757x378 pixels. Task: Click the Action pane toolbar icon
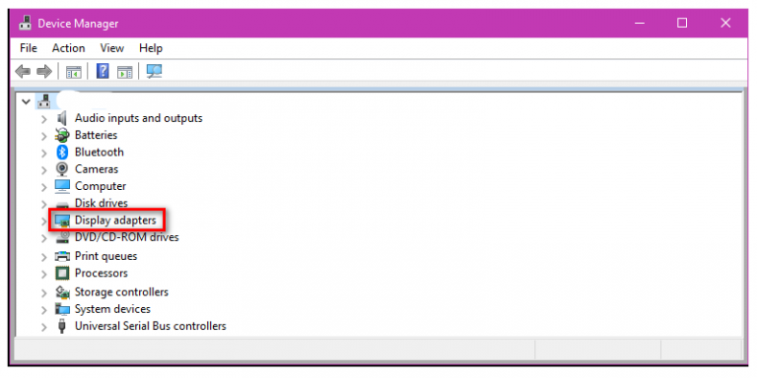pyautogui.click(x=124, y=72)
